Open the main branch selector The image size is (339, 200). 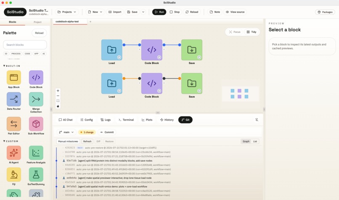coord(66,132)
